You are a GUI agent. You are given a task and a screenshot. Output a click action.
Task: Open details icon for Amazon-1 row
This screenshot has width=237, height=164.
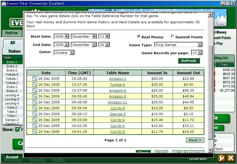35,78
